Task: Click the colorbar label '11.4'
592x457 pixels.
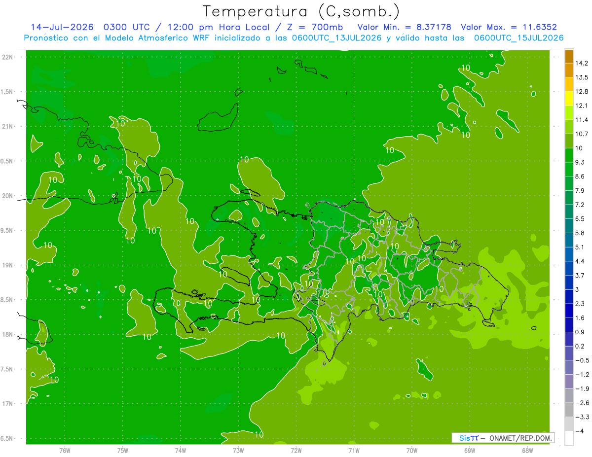Action: 582,120
